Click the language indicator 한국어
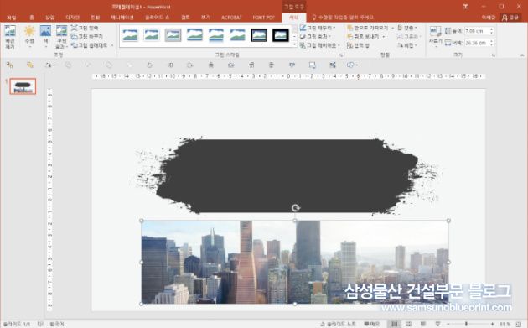The height and width of the screenshot is (328, 528). tap(57, 324)
